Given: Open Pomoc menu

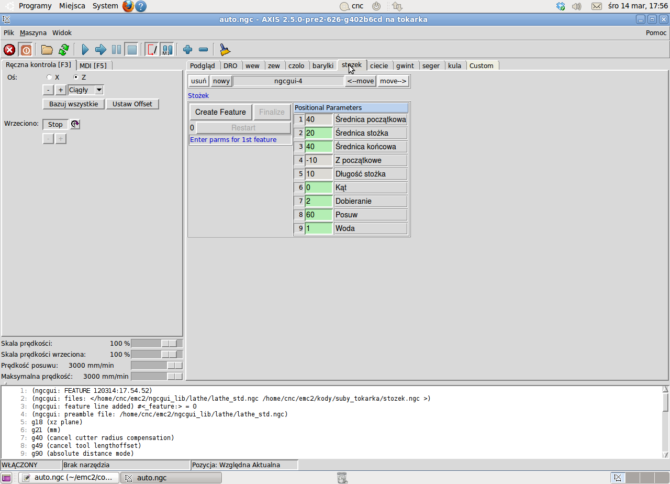Looking at the screenshot, I should coord(656,32).
